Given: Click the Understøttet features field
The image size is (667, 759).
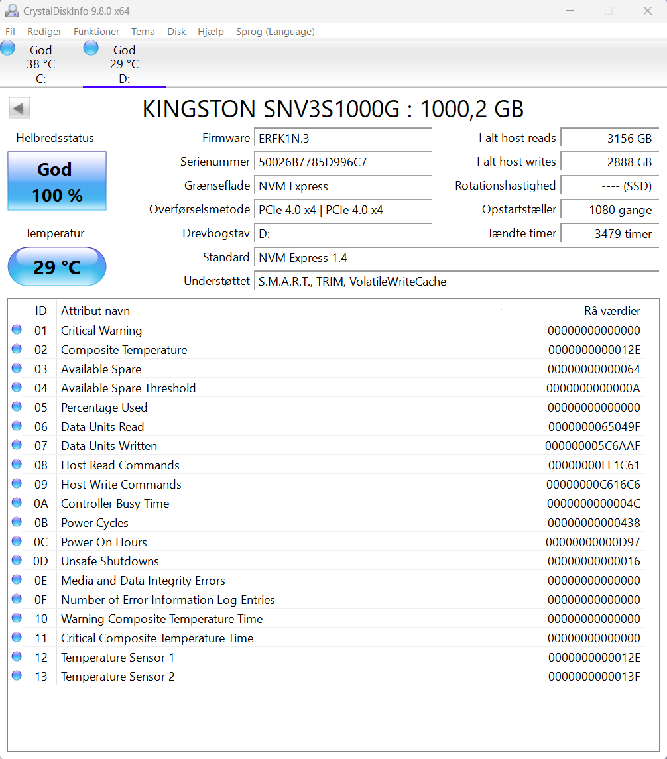Looking at the screenshot, I should [456, 282].
